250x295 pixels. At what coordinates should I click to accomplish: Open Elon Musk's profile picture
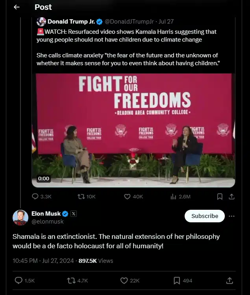(x=20, y=217)
